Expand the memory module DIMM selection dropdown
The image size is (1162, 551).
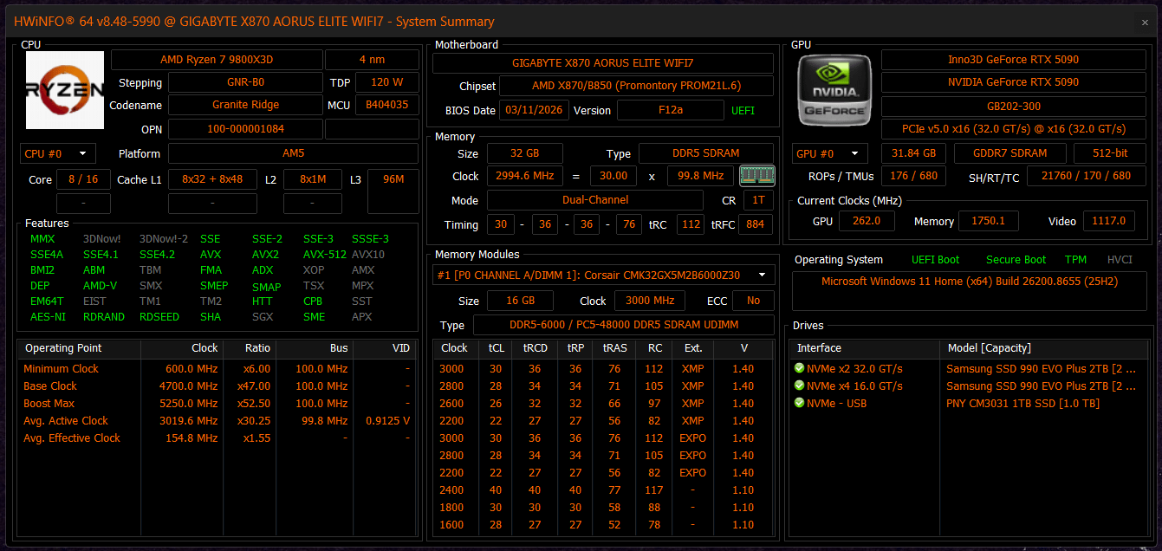pyautogui.click(x=603, y=275)
